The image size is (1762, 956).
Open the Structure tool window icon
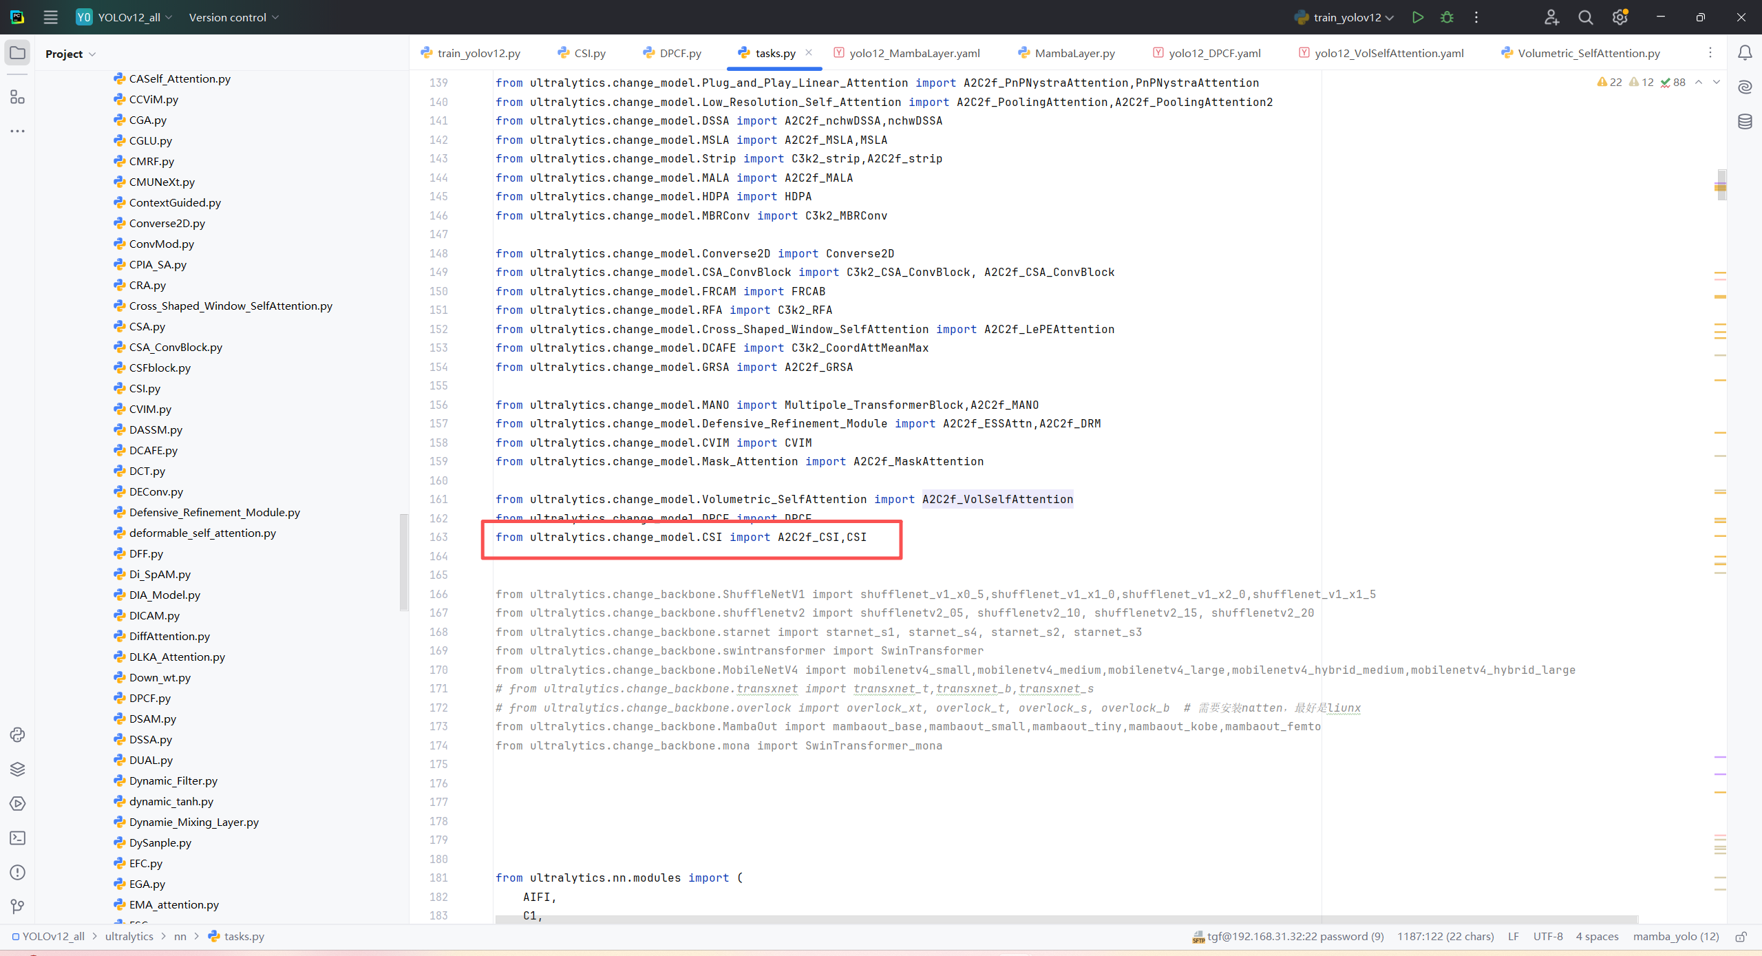click(x=17, y=97)
